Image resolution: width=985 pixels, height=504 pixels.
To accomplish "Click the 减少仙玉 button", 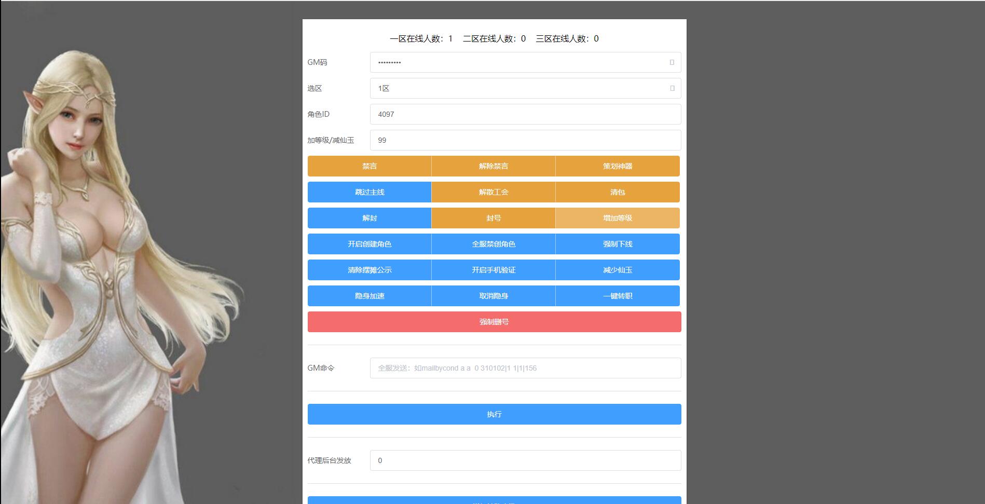I will click(617, 270).
